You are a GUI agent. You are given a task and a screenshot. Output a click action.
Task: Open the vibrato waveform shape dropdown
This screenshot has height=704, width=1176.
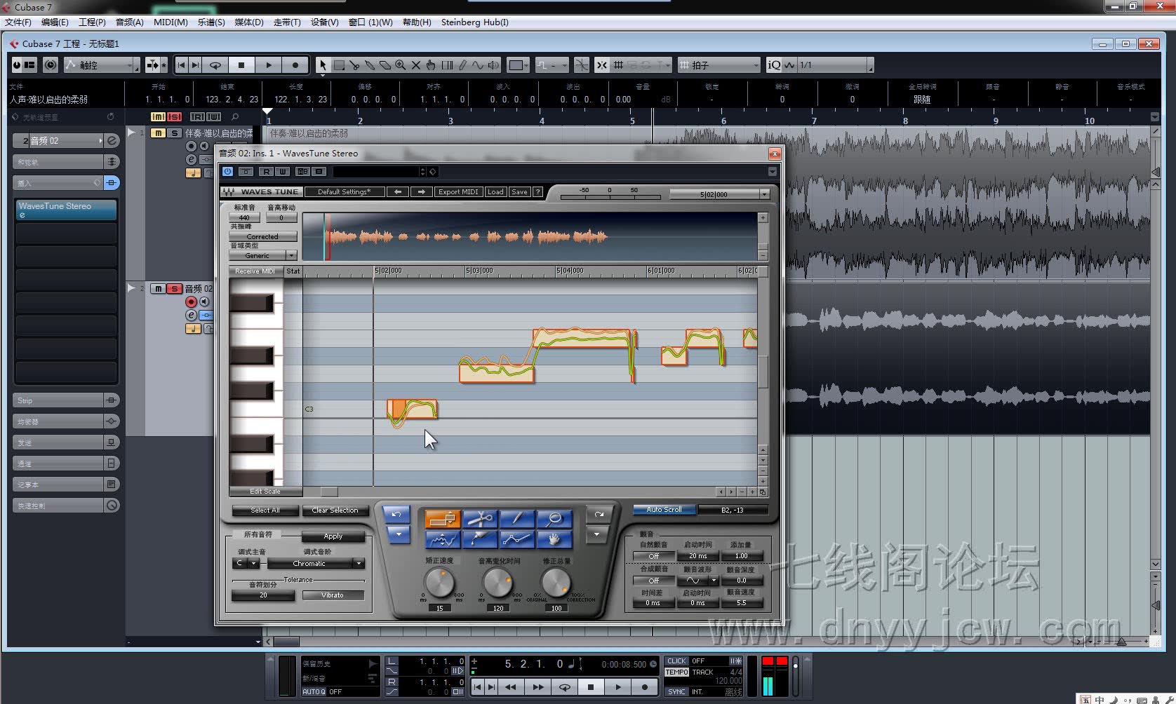(697, 581)
